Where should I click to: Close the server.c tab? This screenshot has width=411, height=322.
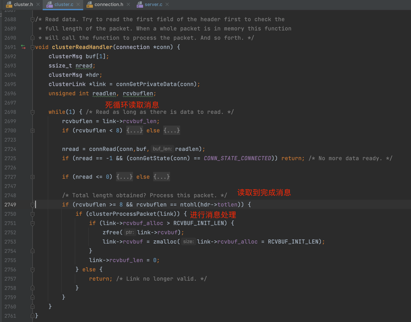tap(167, 5)
